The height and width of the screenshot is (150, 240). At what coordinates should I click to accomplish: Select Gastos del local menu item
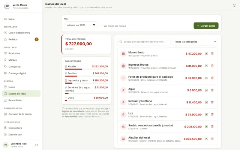21,94
